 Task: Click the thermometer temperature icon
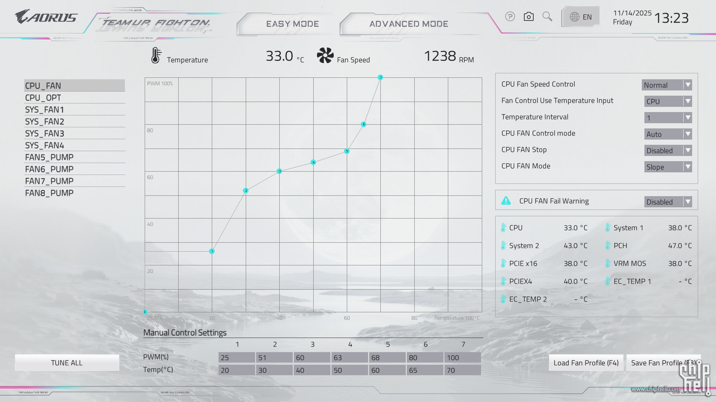156,55
